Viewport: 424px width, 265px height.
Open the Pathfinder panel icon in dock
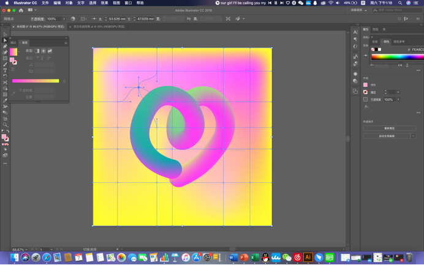355,91
